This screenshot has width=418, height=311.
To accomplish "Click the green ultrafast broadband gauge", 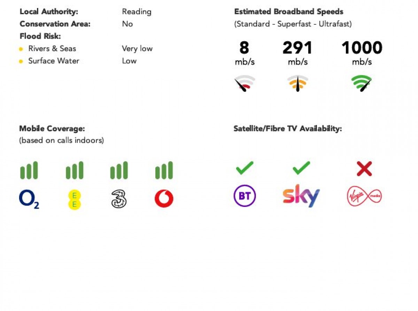I will pyautogui.click(x=361, y=84).
